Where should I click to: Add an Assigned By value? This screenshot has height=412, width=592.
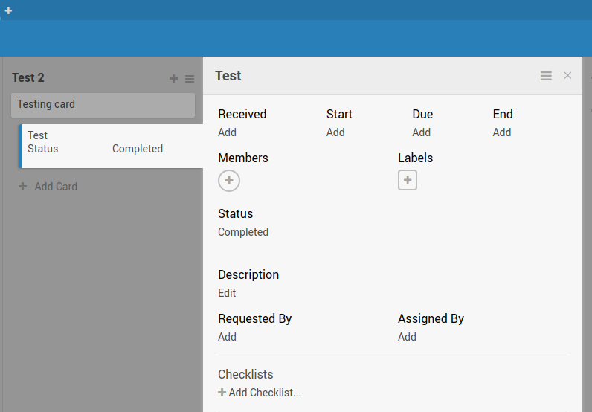click(407, 337)
